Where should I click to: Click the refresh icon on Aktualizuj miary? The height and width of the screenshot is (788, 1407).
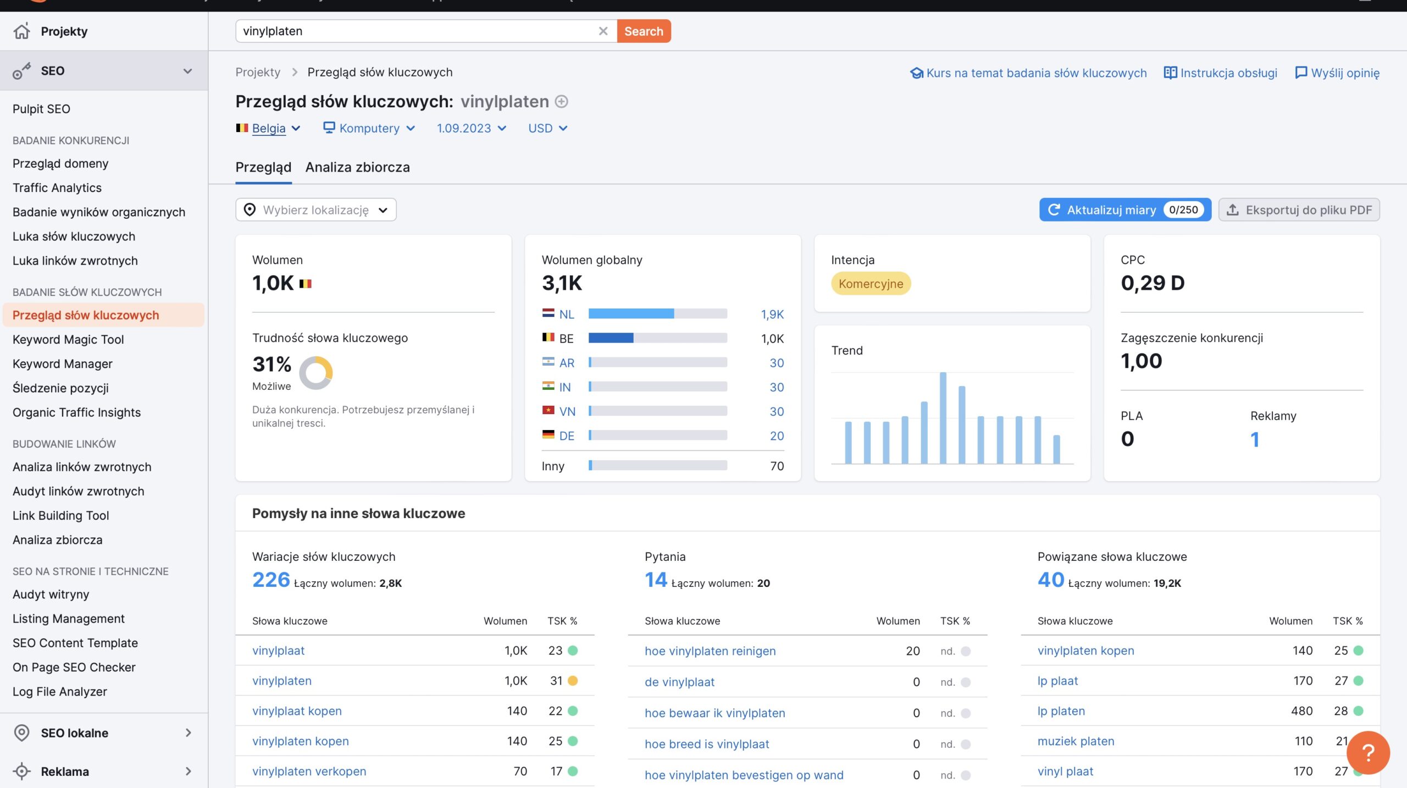click(x=1054, y=210)
